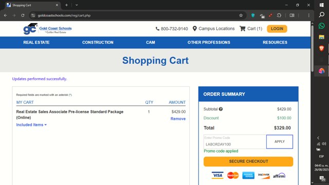This screenshot has height=185, width=329.
Task: Click the Cart (1) link
Action: tap(255, 29)
